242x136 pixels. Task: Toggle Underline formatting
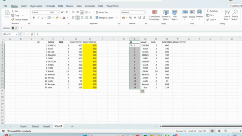click(42, 18)
